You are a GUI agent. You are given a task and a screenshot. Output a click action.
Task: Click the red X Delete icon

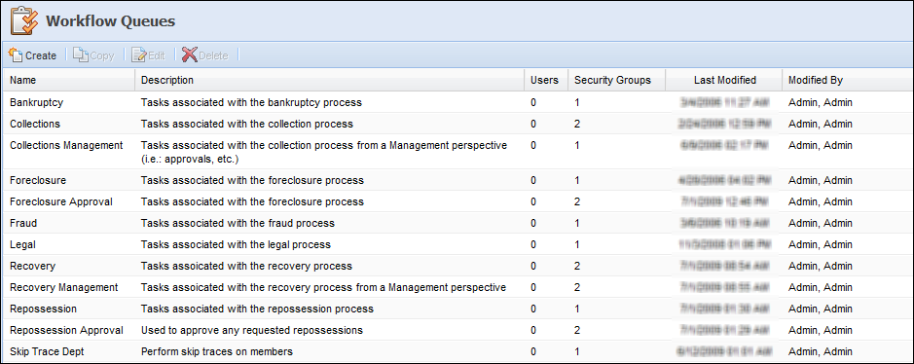[190, 55]
